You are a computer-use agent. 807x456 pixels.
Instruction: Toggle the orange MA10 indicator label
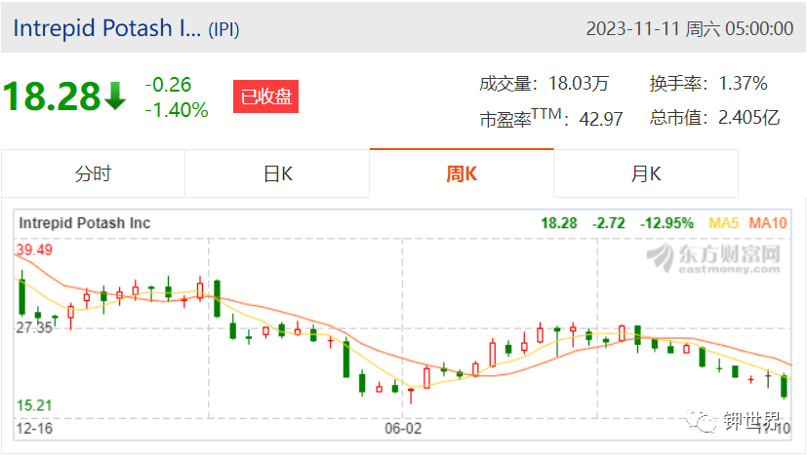click(x=768, y=223)
